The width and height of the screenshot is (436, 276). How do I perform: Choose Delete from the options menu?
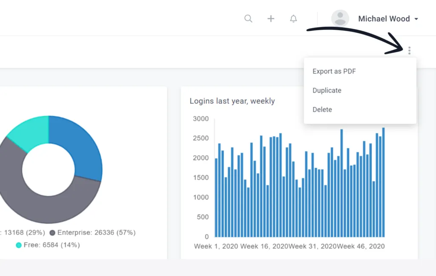tap(322, 109)
